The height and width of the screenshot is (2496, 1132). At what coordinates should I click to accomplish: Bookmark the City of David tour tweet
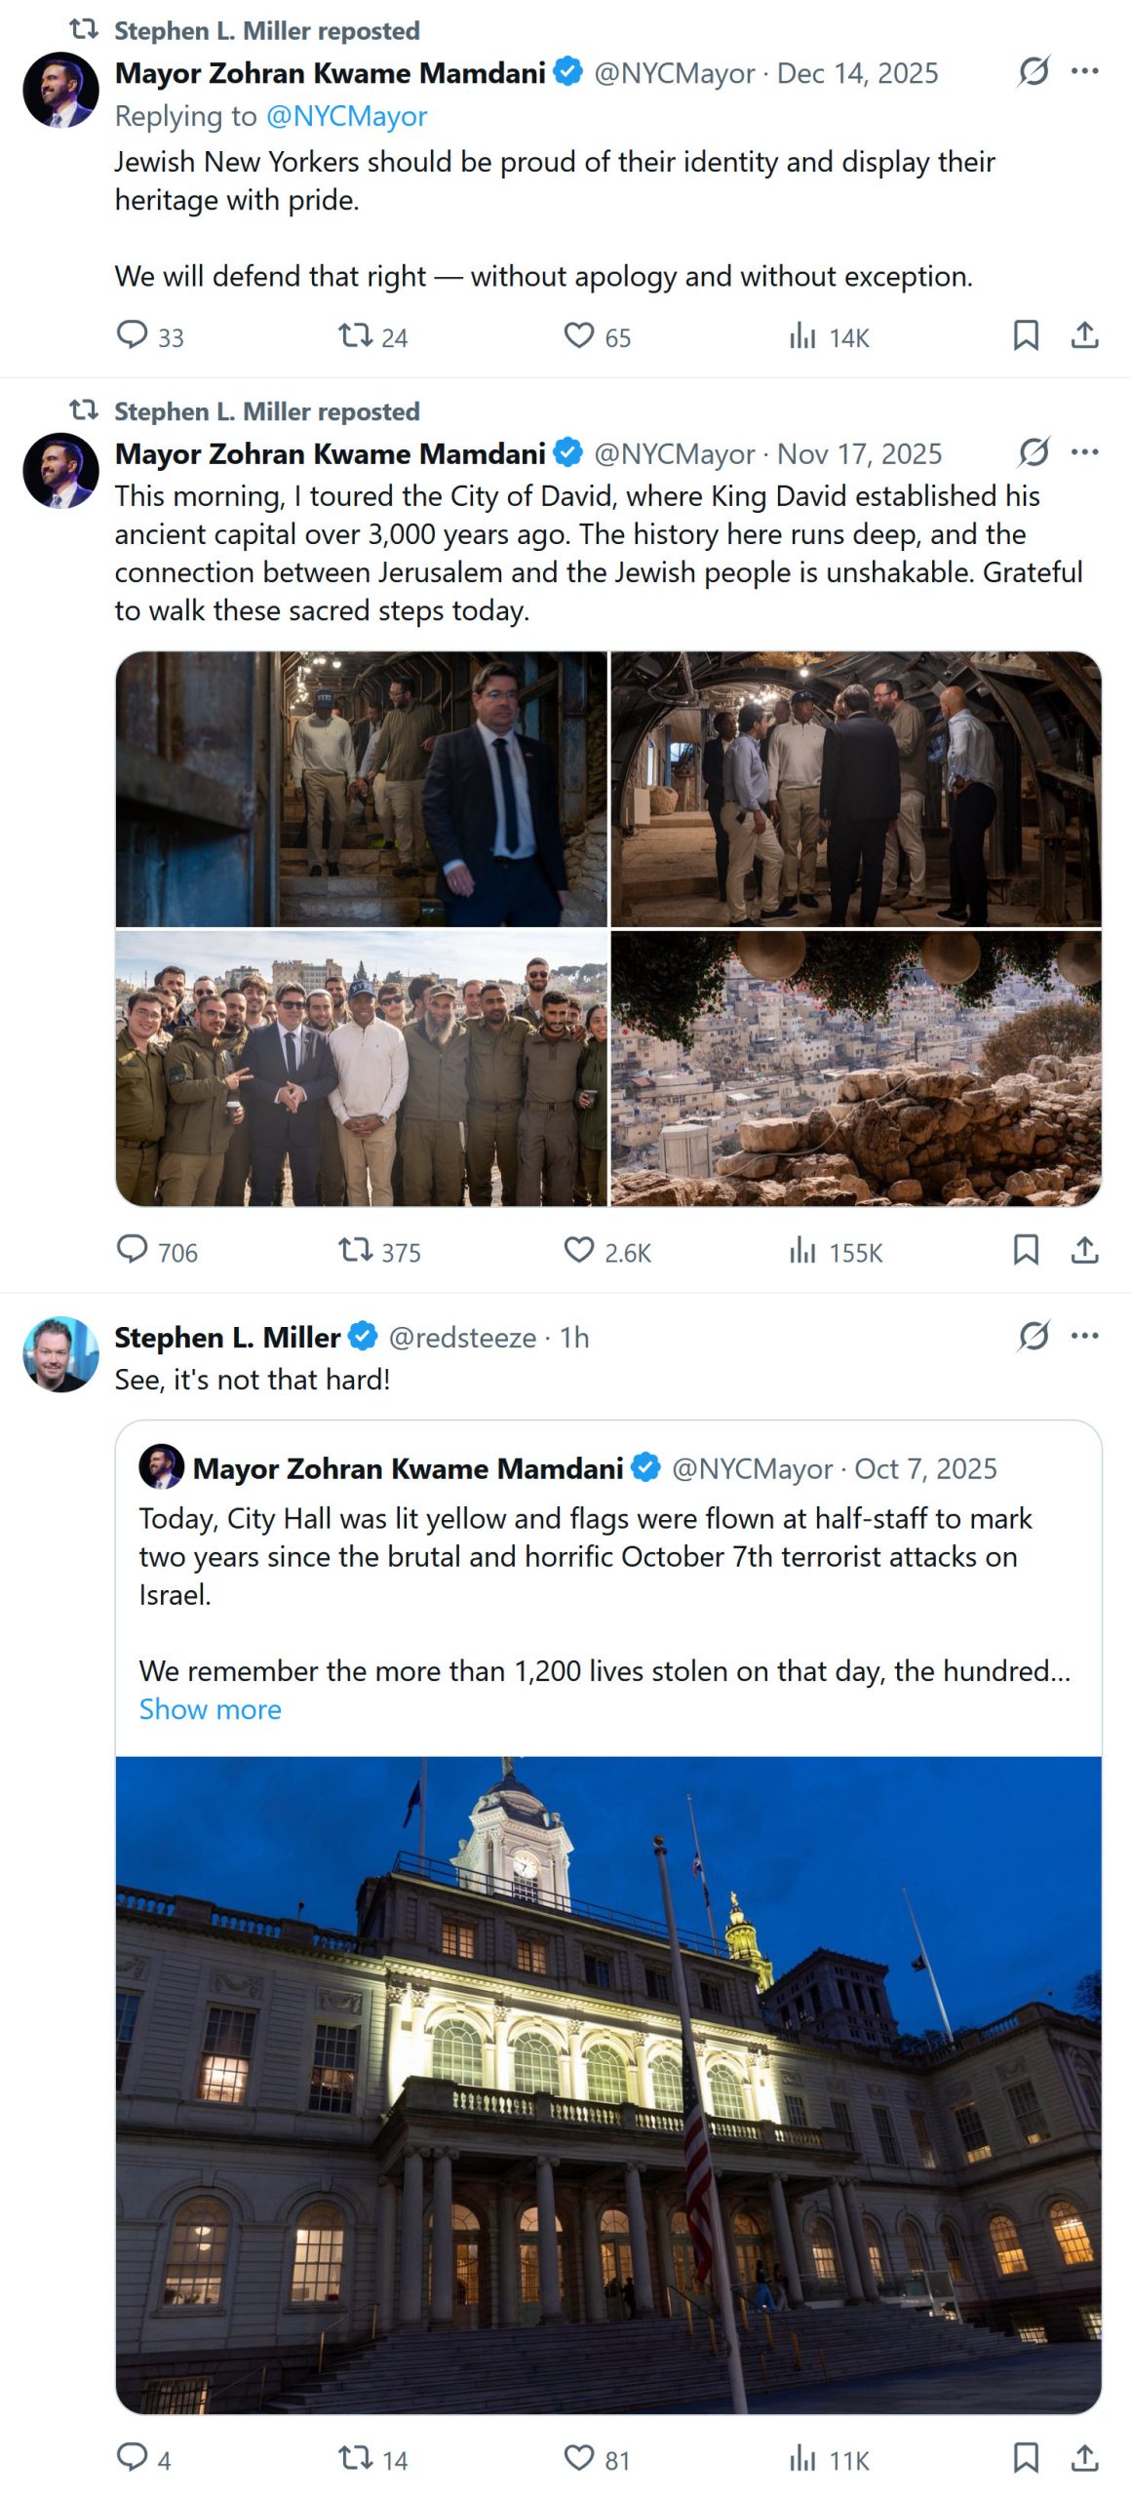[x=1025, y=1250]
